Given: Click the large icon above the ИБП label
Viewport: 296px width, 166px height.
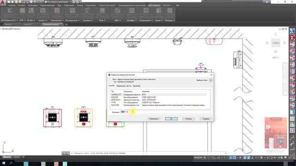Looking at the screenshot, I should (117, 11).
